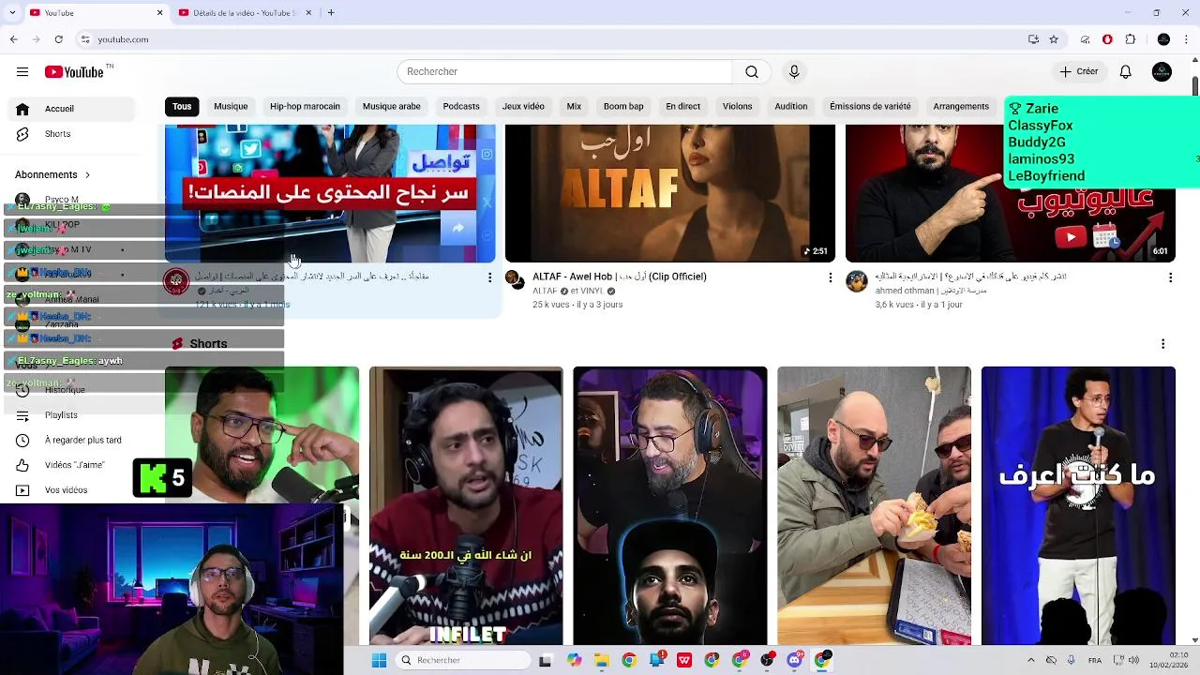Click the red ad blocker extension
The height and width of the screenshot is (675, 1200).
tap(1107, 39)
